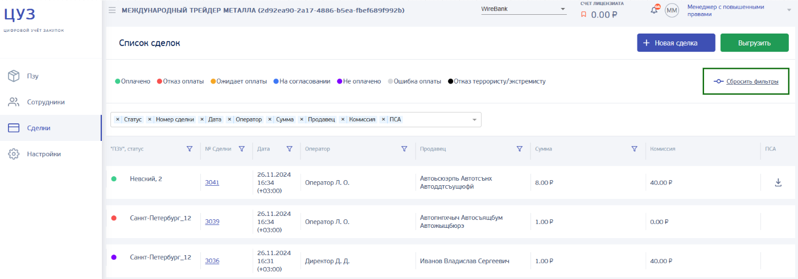Open the Сумма column filter
The image size is (798, 279).
coord(634,149)
